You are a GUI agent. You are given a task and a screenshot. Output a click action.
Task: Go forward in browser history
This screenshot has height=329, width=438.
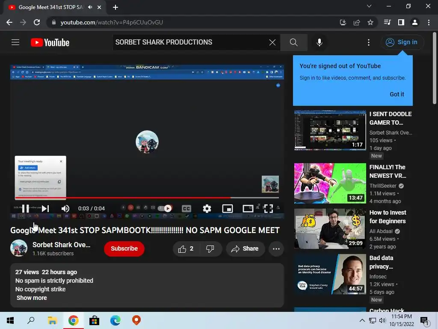(23, 22)
